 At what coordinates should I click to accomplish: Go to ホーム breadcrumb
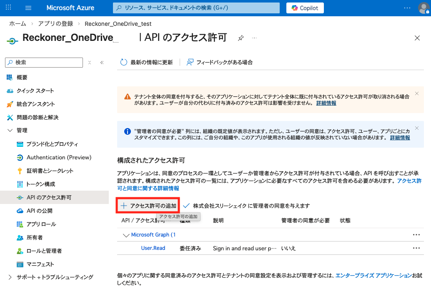coord(18,24)
